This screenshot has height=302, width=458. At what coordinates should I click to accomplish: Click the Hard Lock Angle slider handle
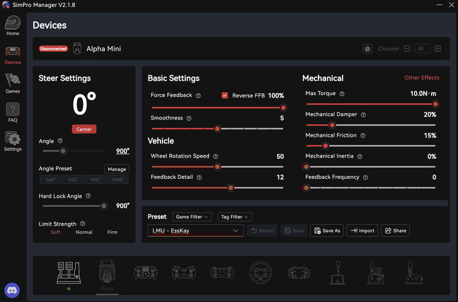(x=103, y=206)
